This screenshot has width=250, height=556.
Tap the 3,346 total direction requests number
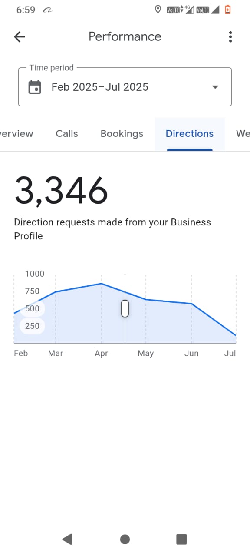pyautogui.click(x=61, y=191)
